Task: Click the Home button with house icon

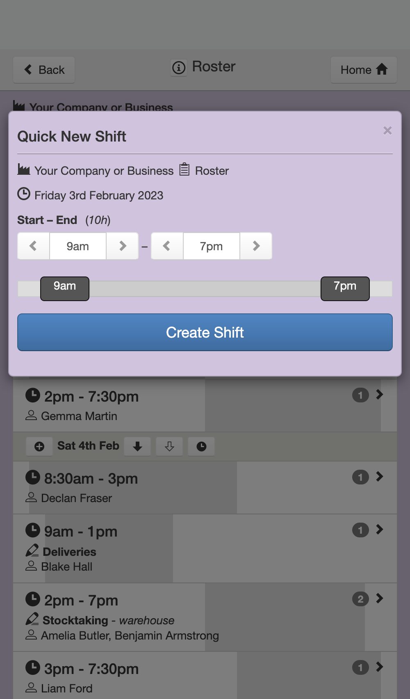Action: (364, 70)
